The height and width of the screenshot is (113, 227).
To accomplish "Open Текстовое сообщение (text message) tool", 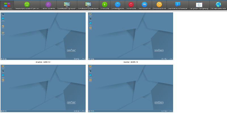I will pos(178,5).
